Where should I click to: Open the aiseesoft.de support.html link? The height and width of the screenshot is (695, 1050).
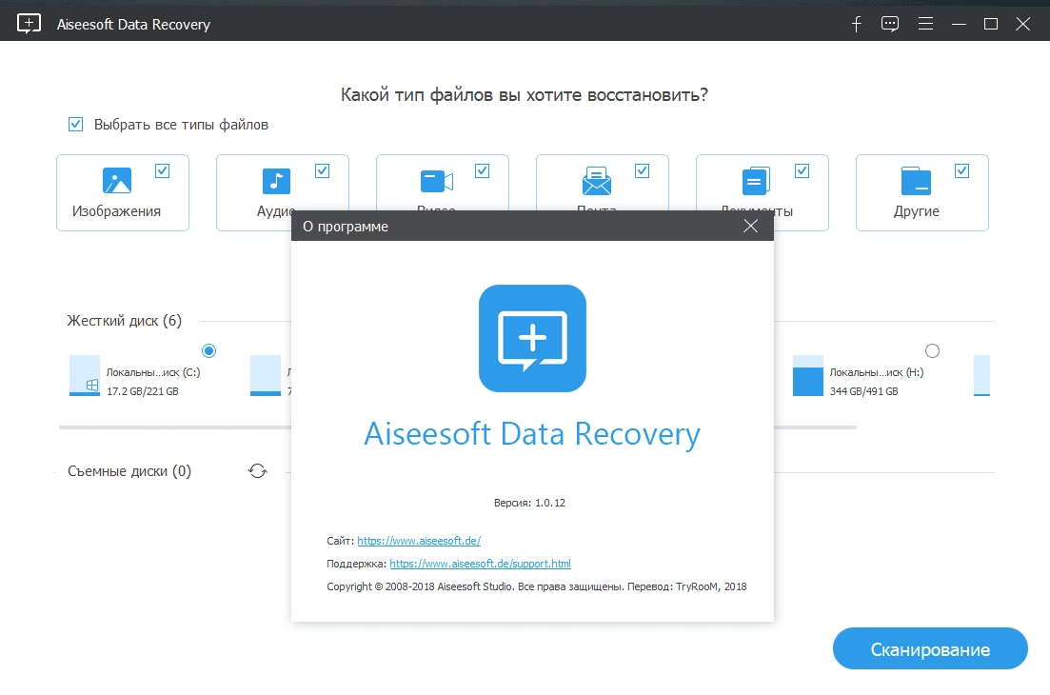[x=480, y=563]
